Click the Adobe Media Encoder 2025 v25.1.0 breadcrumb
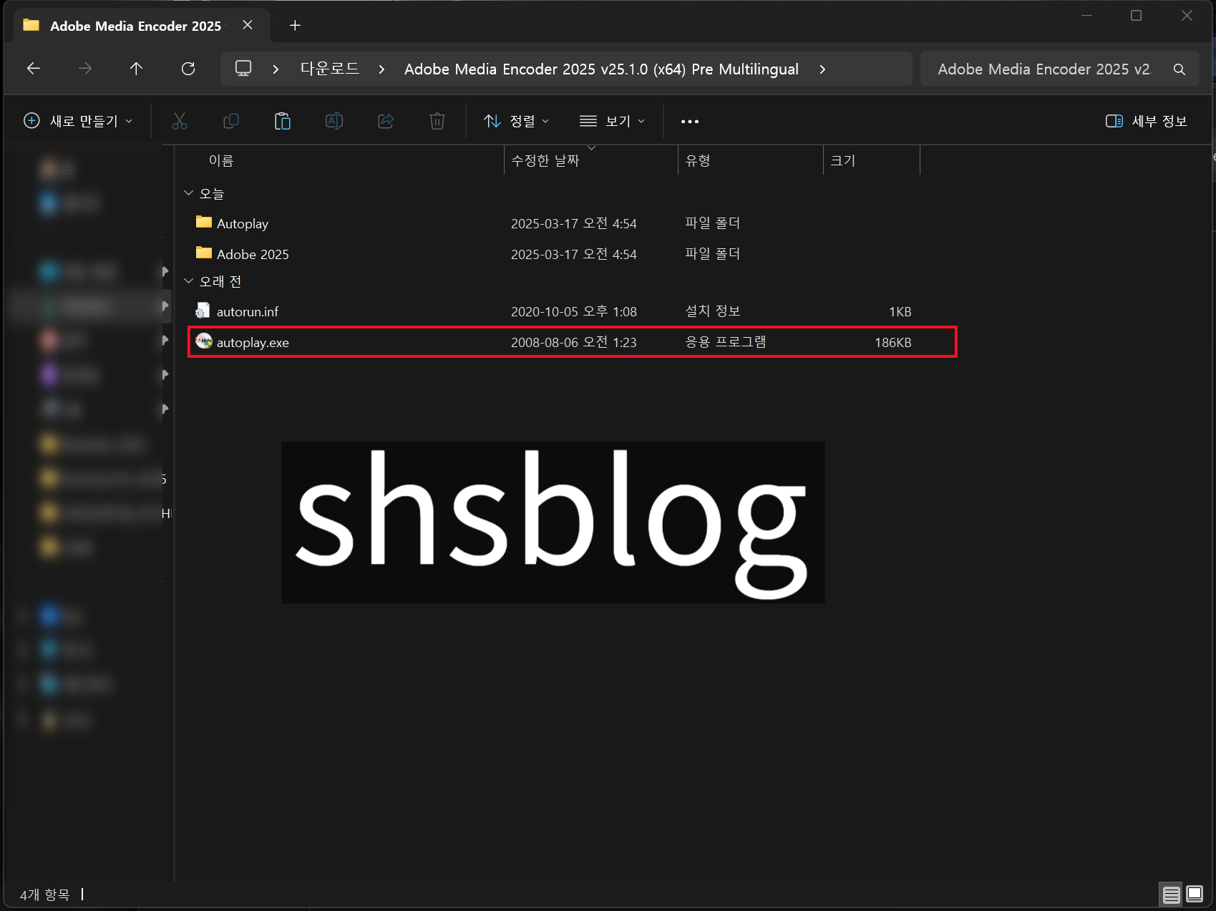1216x911 pixels. (601, 69)
